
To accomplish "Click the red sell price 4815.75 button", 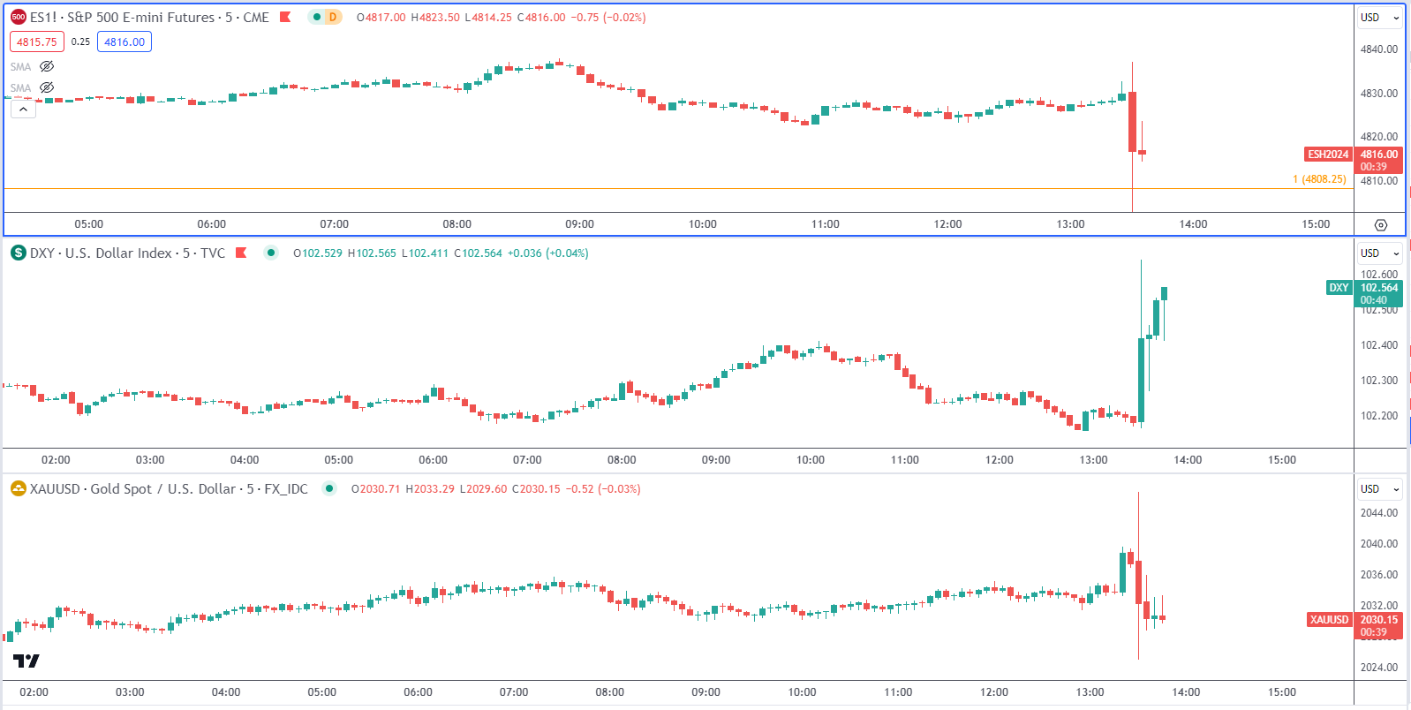I will coord(37,42).
